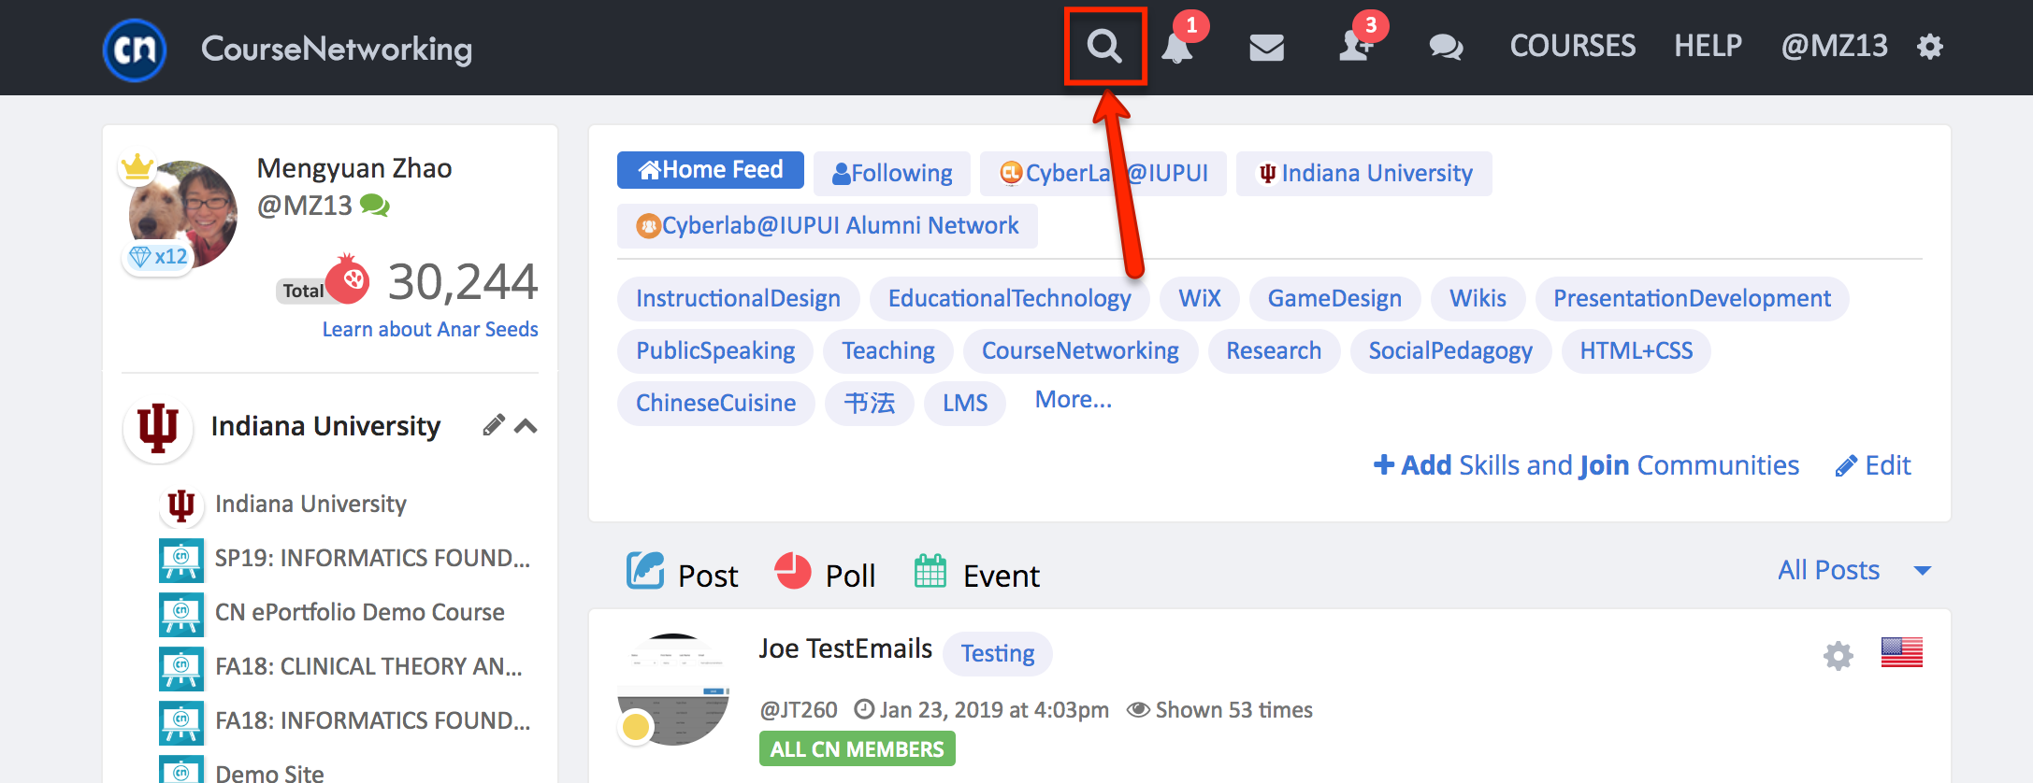Switch to Indiana University feed tab

(x=1364, y=174)
